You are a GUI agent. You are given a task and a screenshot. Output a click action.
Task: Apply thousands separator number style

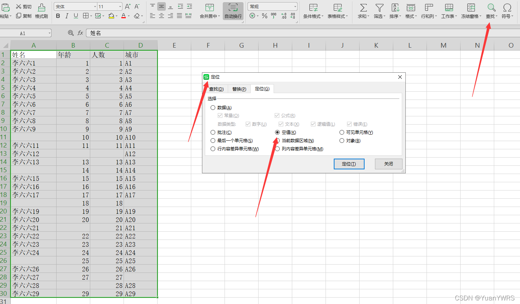274,16
